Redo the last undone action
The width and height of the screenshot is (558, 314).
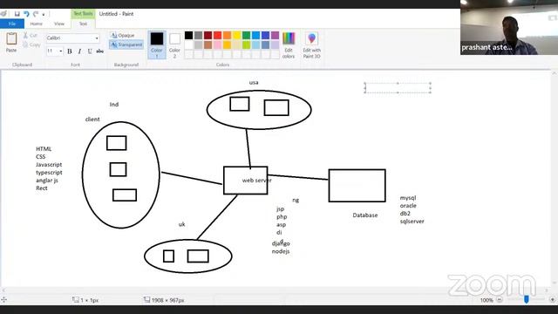pos(36,14)
